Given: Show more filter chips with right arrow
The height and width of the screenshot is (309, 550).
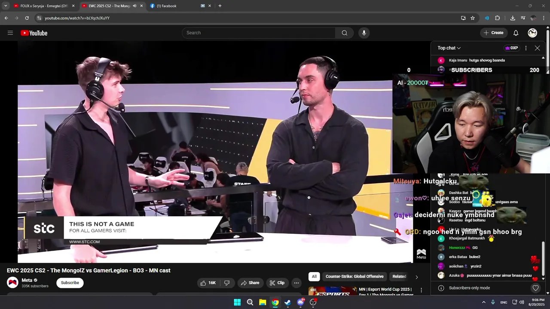Looking at the screenshot, I should tap(416, 277).
